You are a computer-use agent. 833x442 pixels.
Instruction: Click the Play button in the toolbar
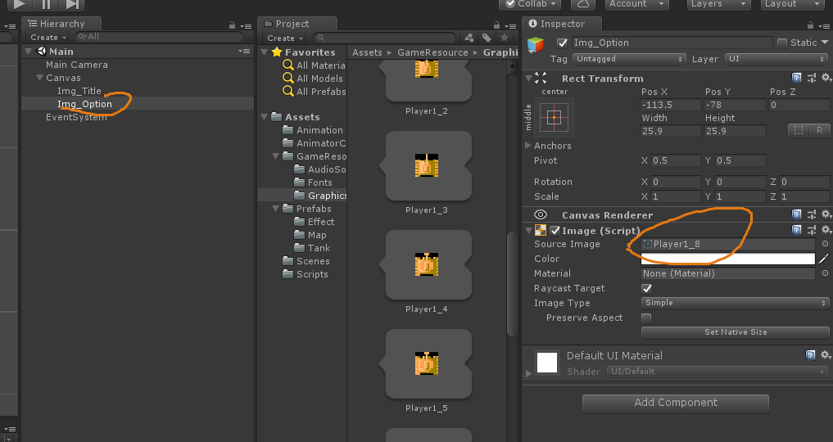pos(20,4)
